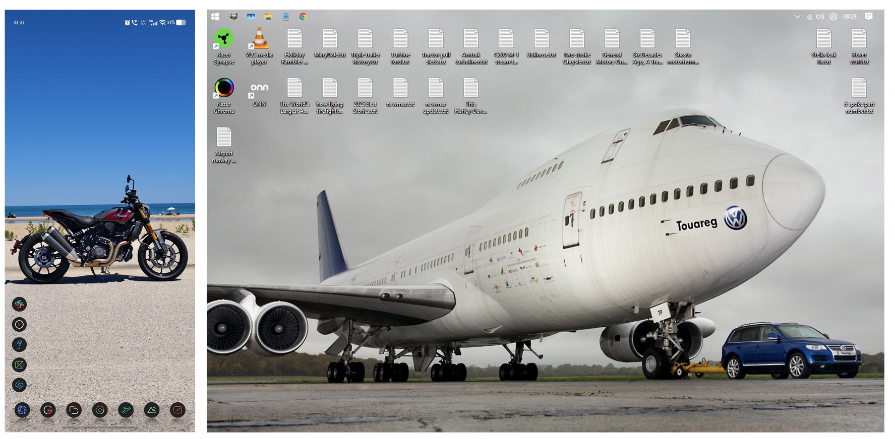This screenshot has height=439, width=895.
Task: Select the General Motors text file
Action: tap(612, 47)
